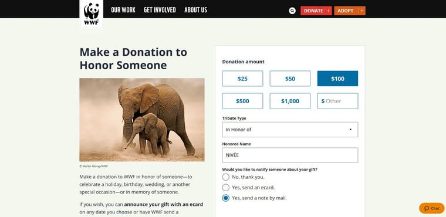Image resolution: width=446 pixels, height=217 pixels.
Task: Select Yes, send a note by mail
Action: [225, 198]
